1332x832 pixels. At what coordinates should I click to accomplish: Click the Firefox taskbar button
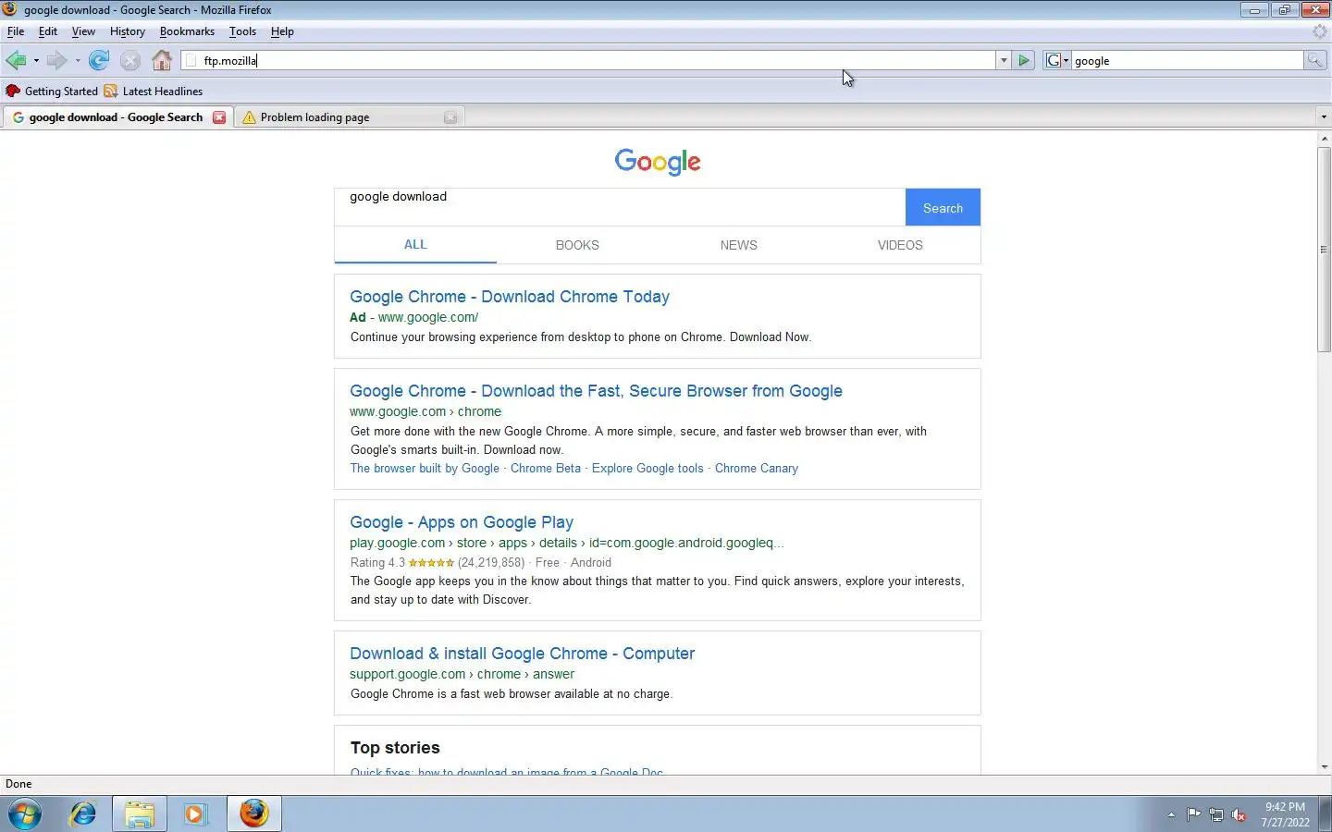[253, 814]
